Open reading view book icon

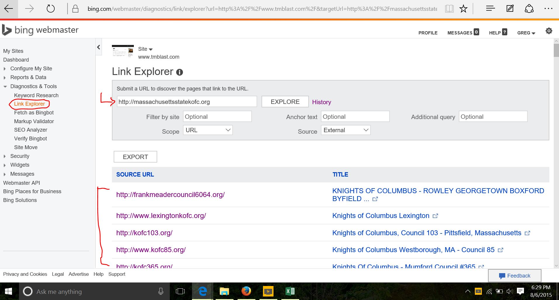[449, 9]
